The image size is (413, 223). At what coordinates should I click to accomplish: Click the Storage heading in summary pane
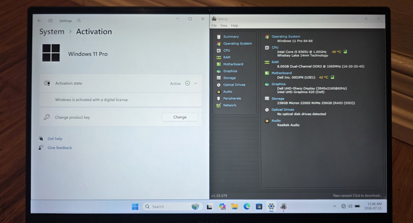pos(278,99)
